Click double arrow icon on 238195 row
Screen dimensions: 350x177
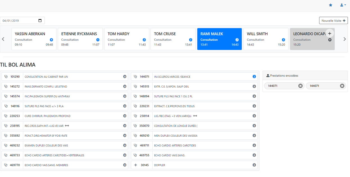pos(67,126)
